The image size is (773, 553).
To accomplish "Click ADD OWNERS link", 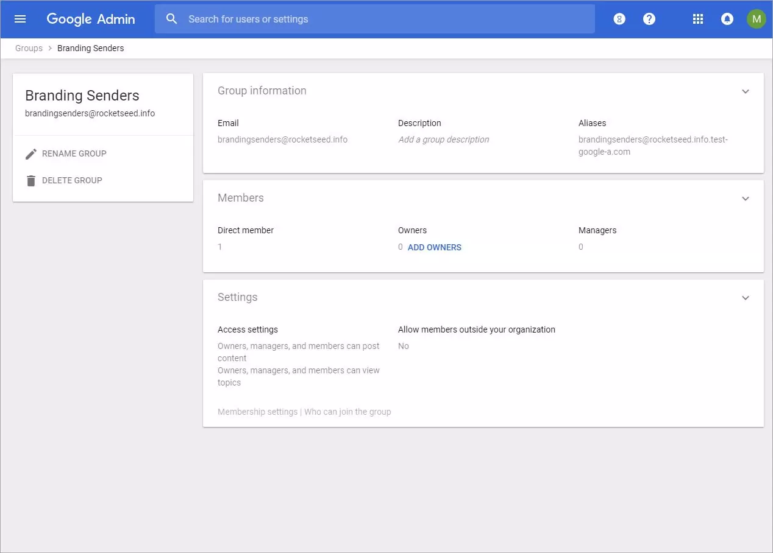I will click(435, 247).
